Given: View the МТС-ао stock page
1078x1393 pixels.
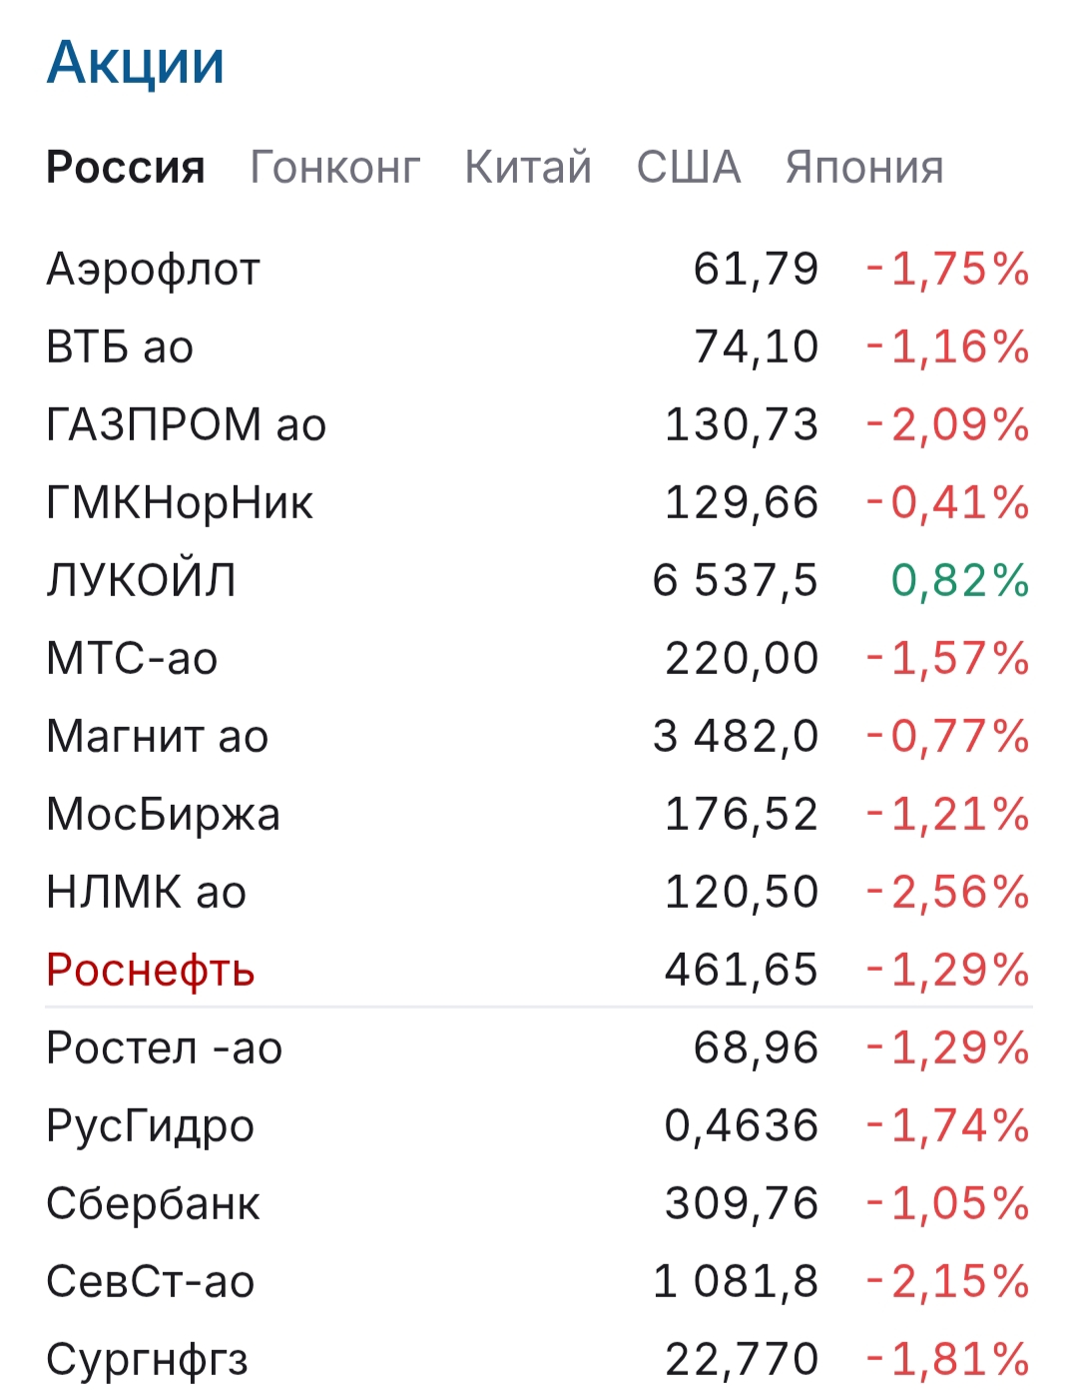Looking at the screenshot, I should [132, 659].
